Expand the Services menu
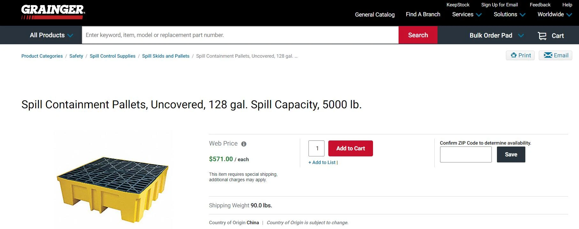 [x=467, y=14]
